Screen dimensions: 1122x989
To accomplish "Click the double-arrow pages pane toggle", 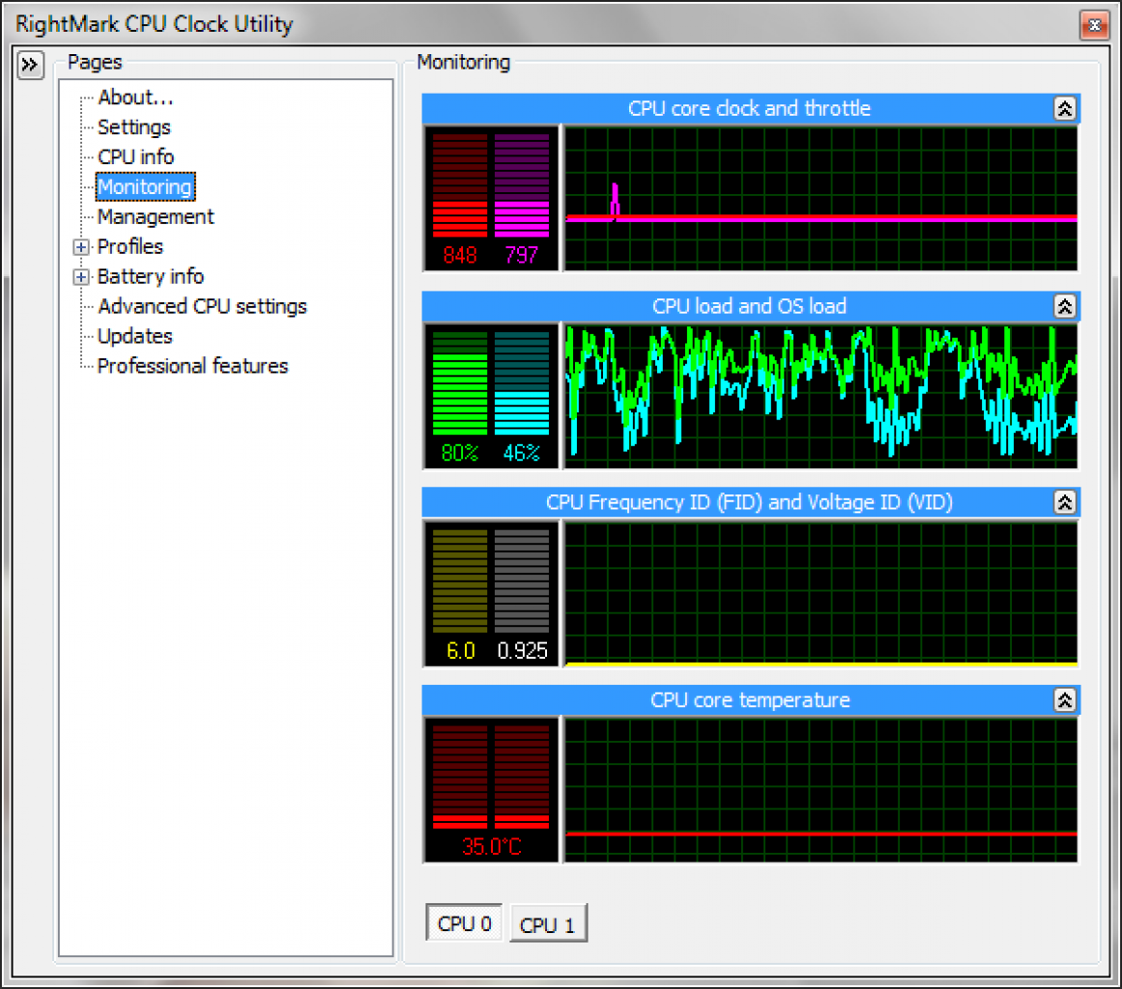I will 30,66.
